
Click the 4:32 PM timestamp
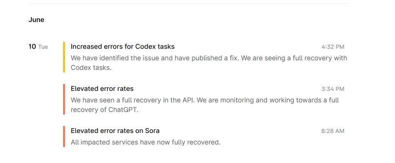pos(333,47)
